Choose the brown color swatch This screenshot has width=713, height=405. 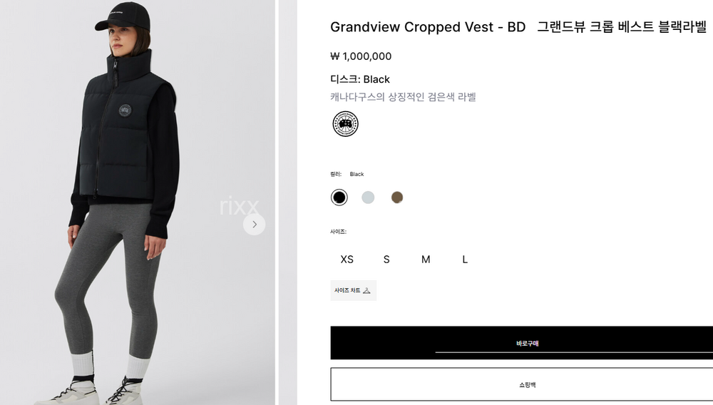[397, 198]
